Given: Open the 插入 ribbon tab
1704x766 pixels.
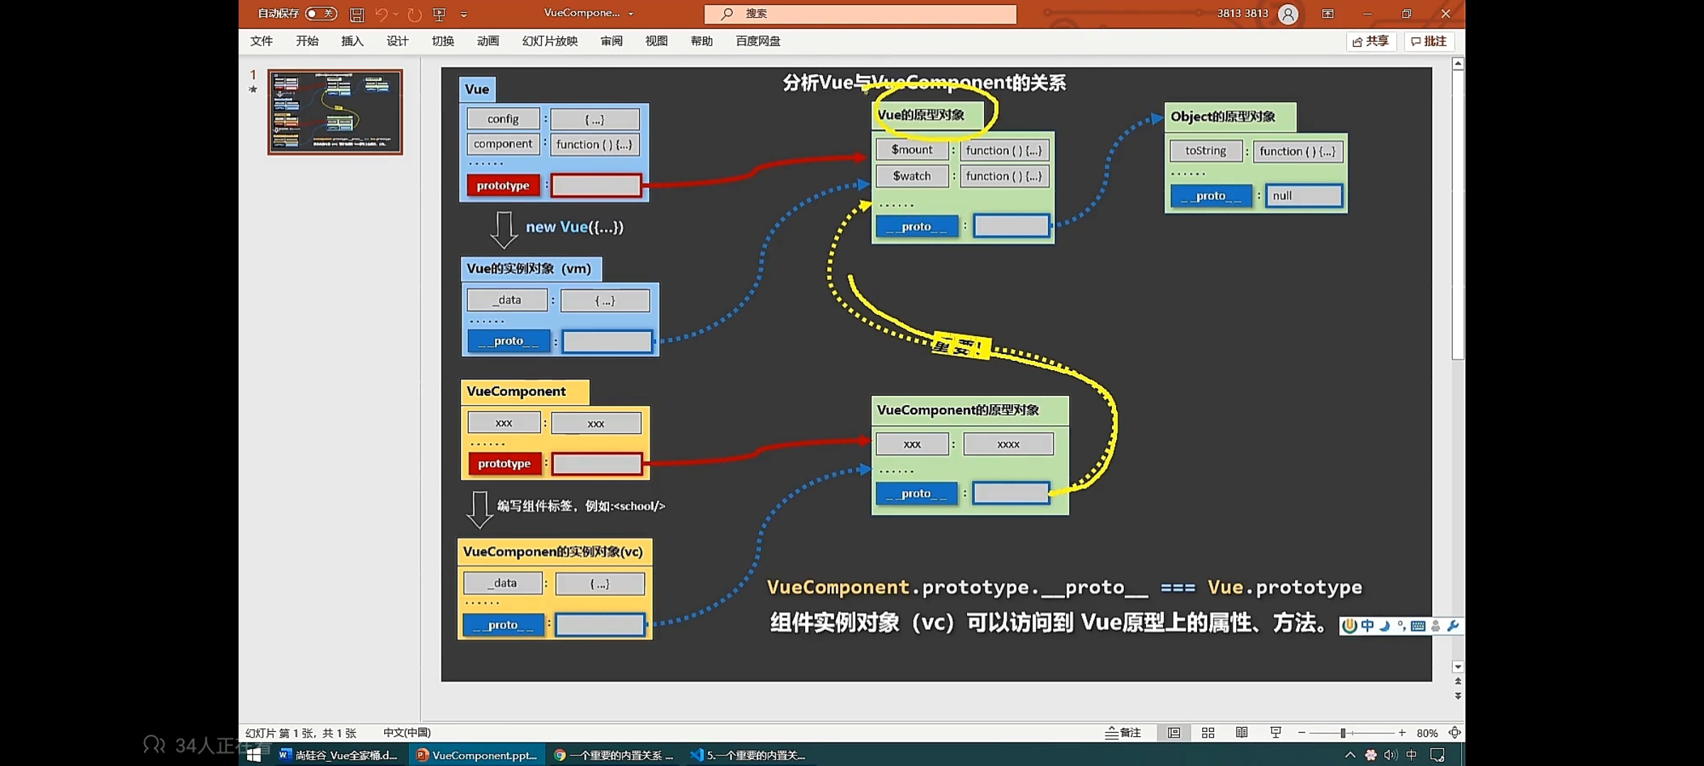Looking at the screenshot, I should 352,41.
